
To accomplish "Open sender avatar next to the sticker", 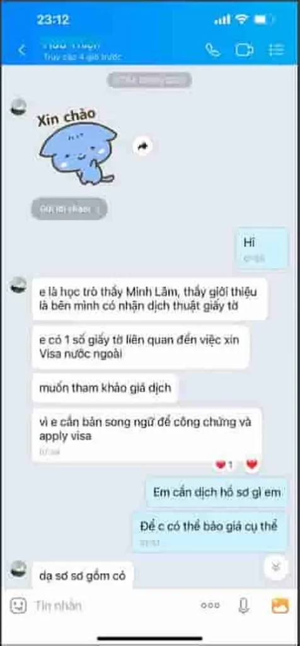I will tap(18, 107).
